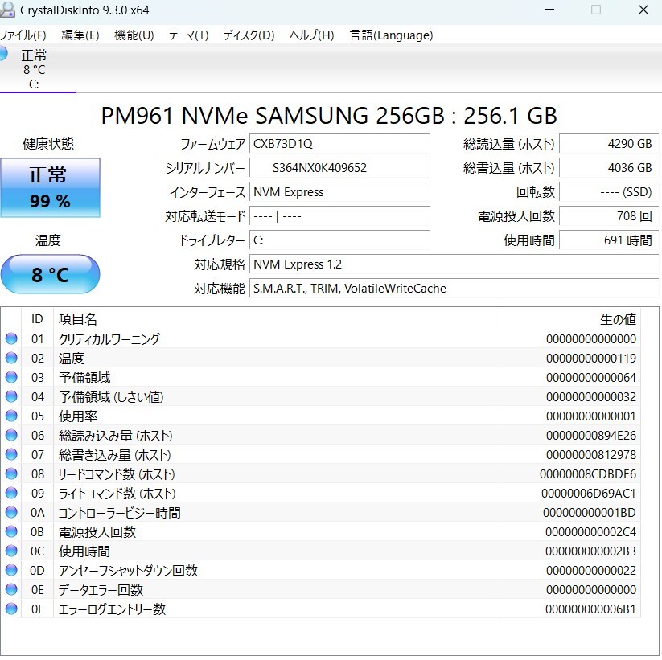Open the ディスク(D) menu
The height and width of the screenshot is (660, 662).
(x=249, y=35)
